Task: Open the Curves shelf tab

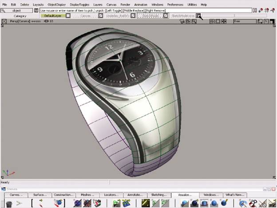Action: click(16, 195)
